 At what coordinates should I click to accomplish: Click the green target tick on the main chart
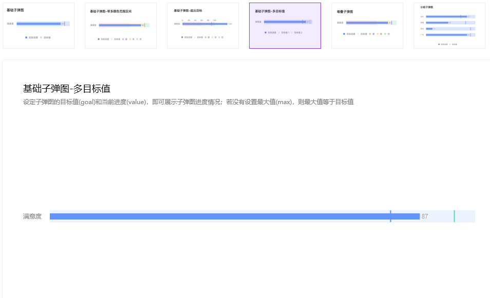454,216
